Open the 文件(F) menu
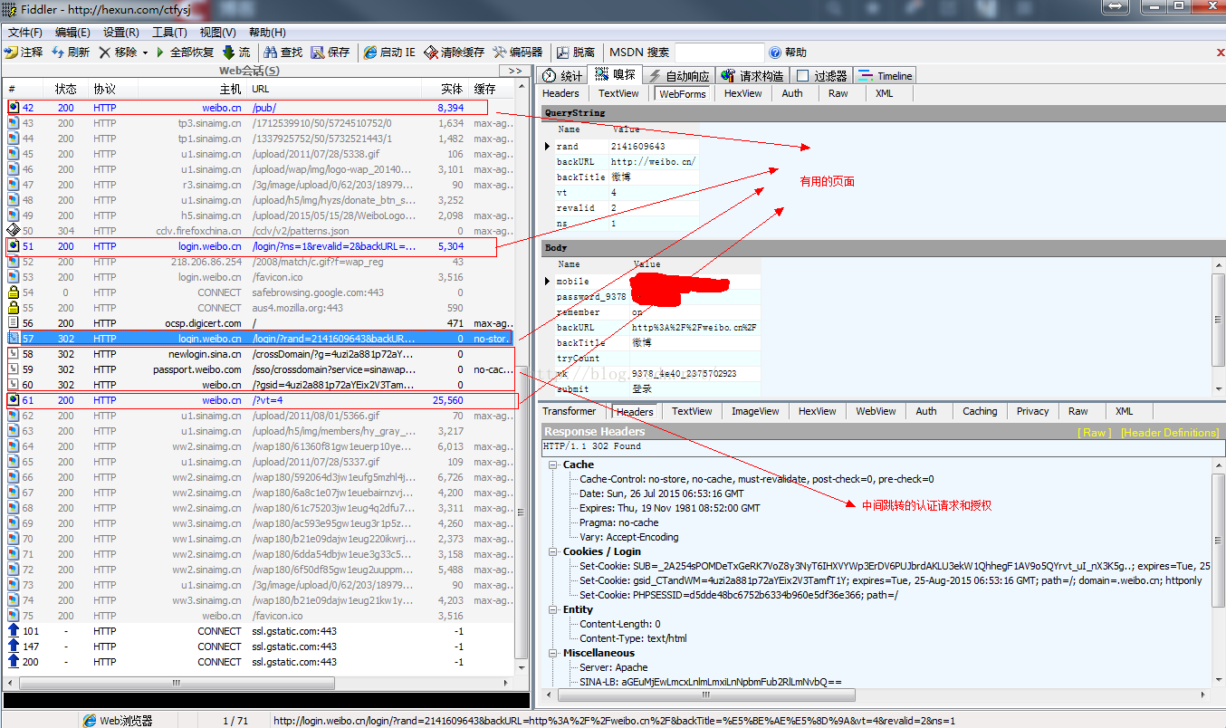 pos(25,32)
